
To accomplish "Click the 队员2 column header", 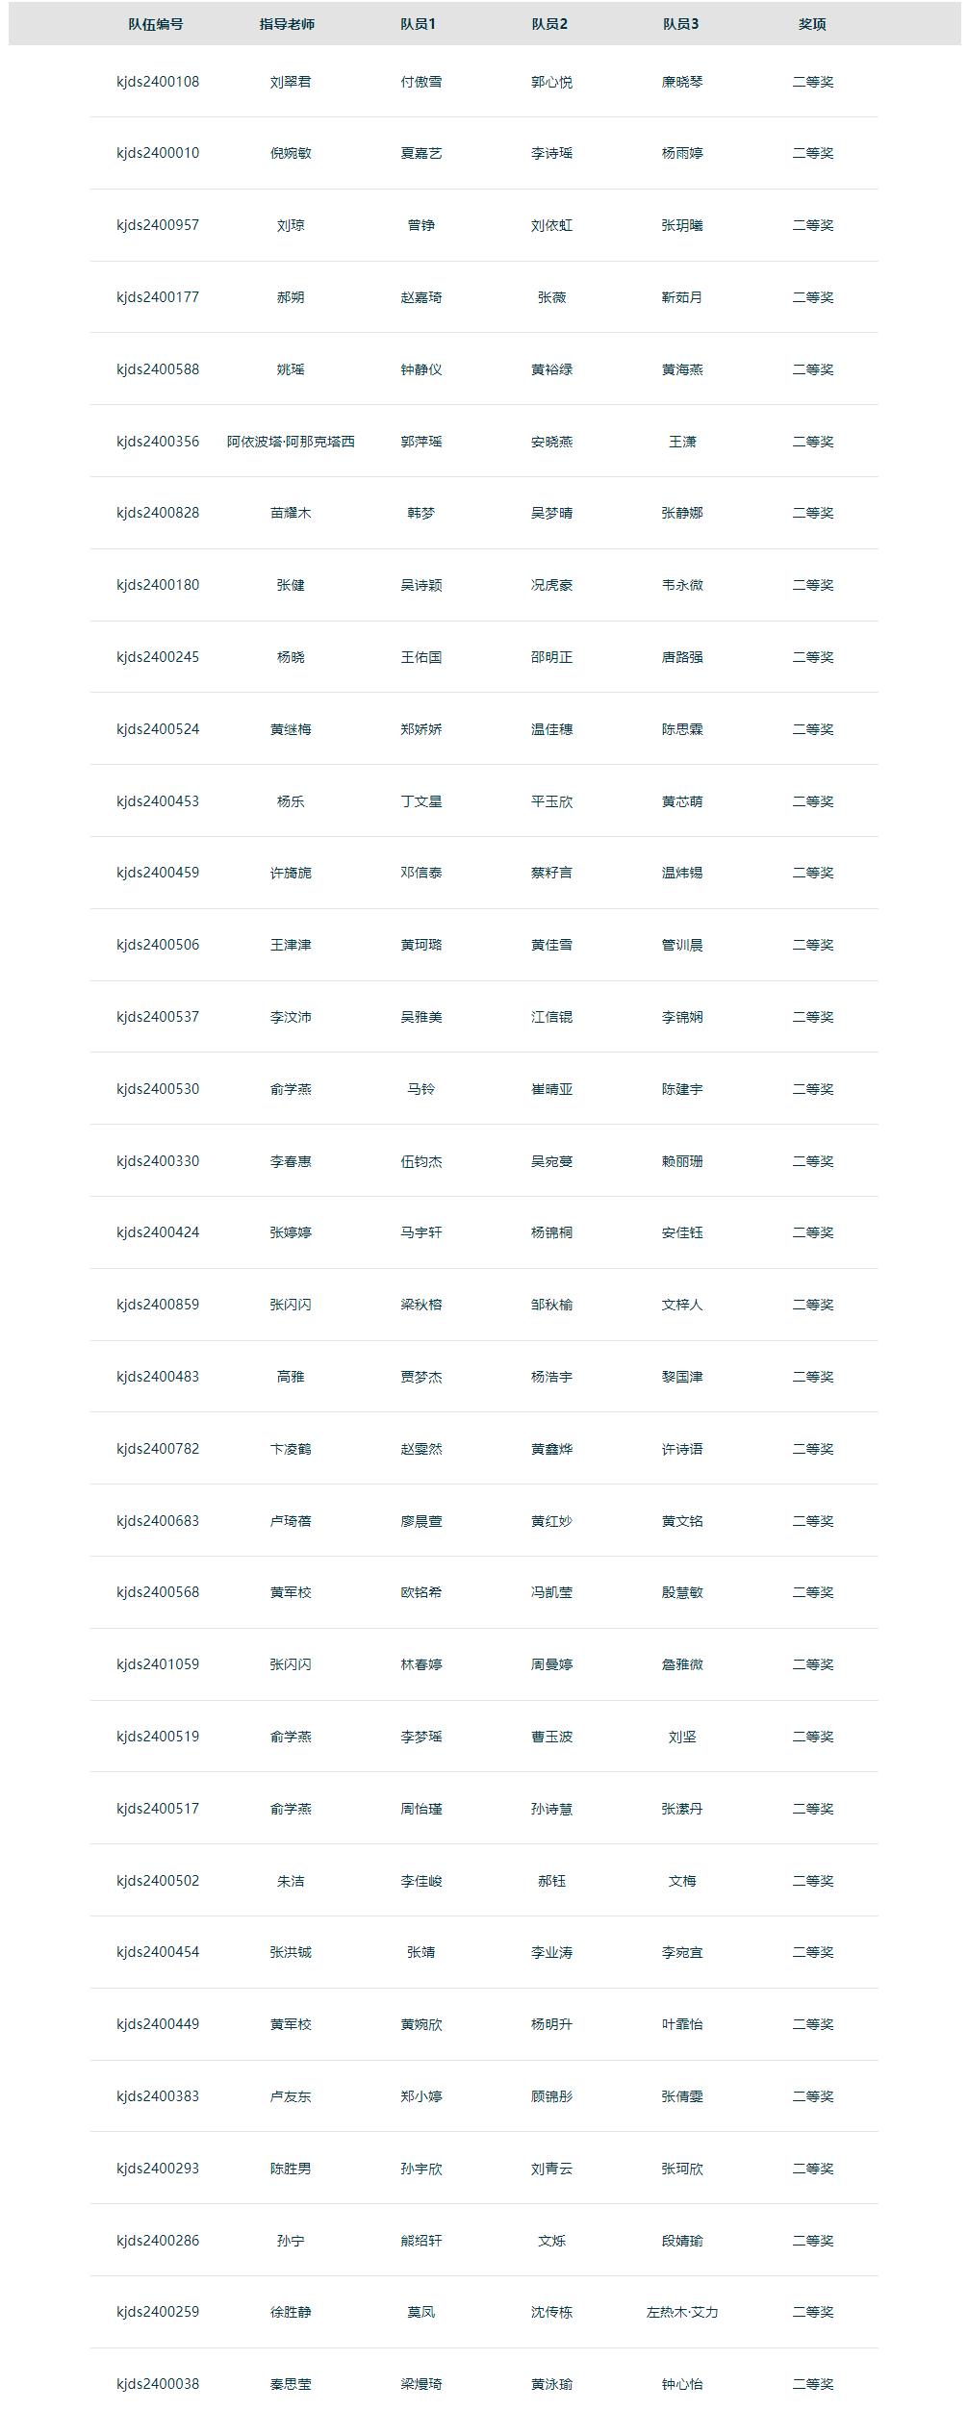I will coord(549,24).
